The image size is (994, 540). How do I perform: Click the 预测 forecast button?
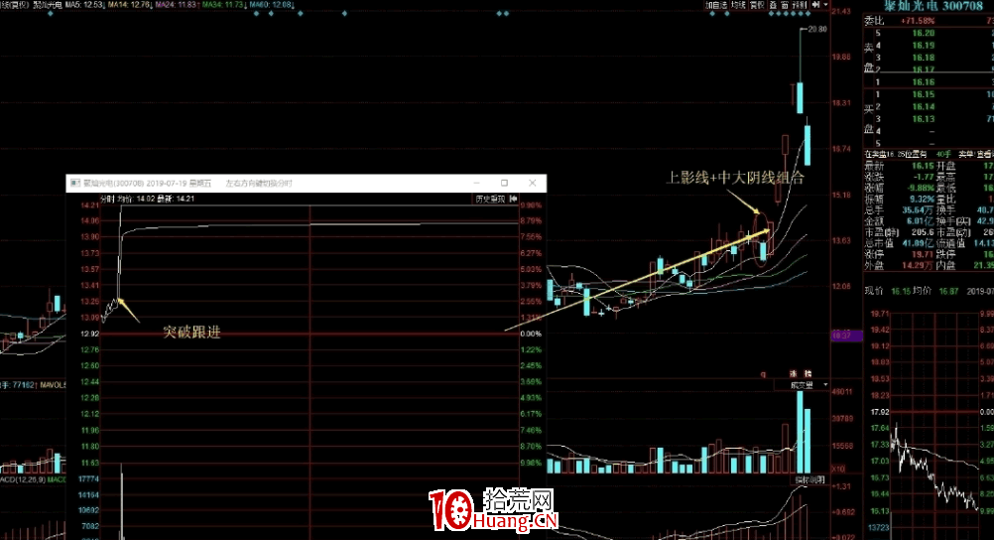[799, 4]
